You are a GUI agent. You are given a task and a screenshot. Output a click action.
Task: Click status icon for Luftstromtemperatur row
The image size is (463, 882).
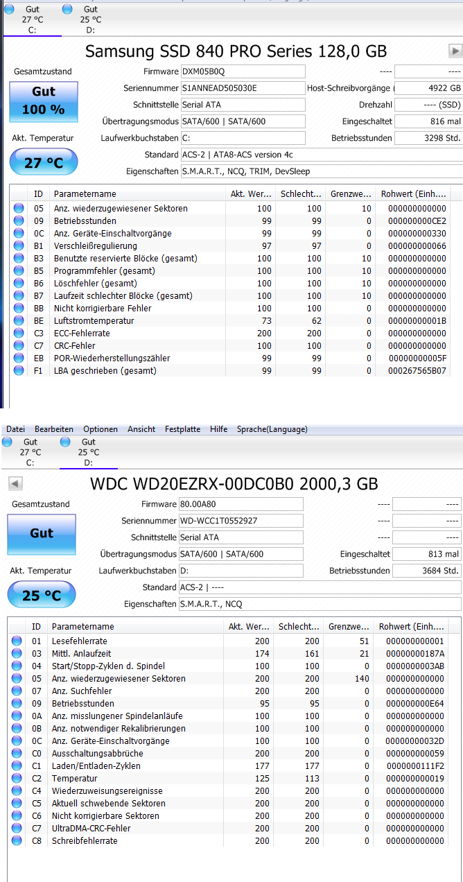pos(19,320)
